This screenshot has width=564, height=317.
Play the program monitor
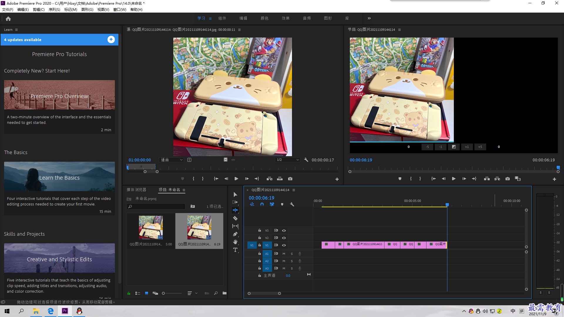point(454,179)
